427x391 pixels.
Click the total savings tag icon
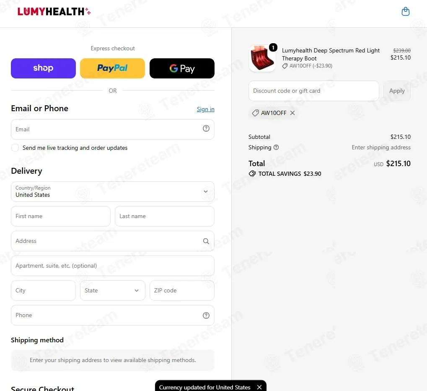pyautogui.click(x=252, y=174)
